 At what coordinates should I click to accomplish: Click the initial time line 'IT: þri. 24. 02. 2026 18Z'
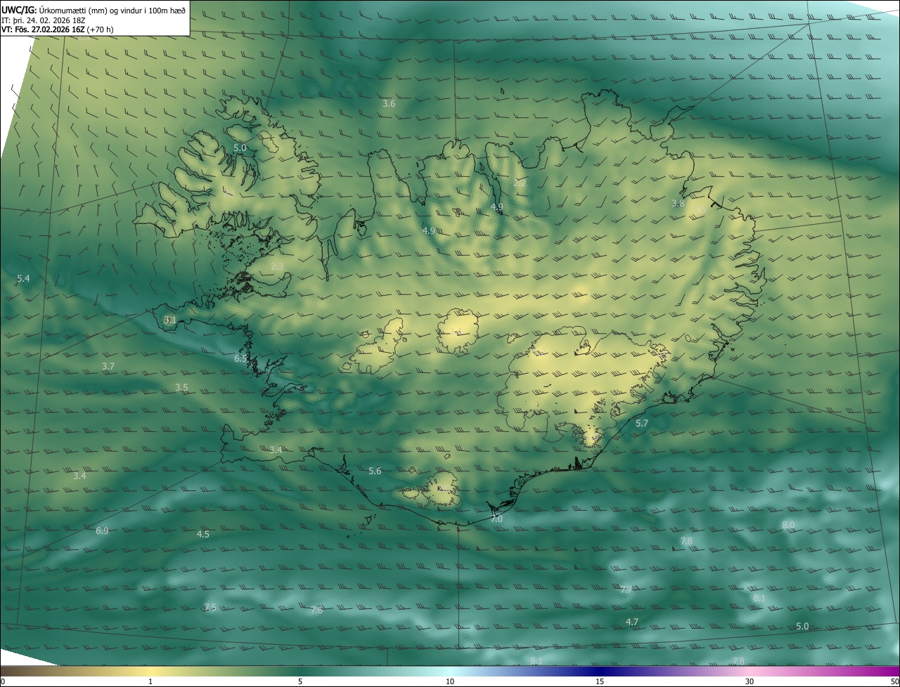(x=44, y=20)
